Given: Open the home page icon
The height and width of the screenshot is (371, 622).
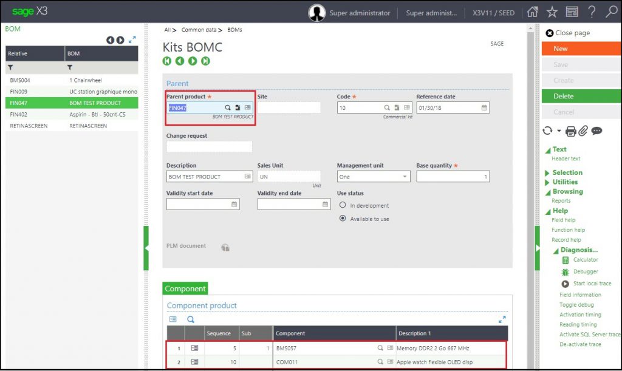Looking at the screenshot, I should (532, 12).
